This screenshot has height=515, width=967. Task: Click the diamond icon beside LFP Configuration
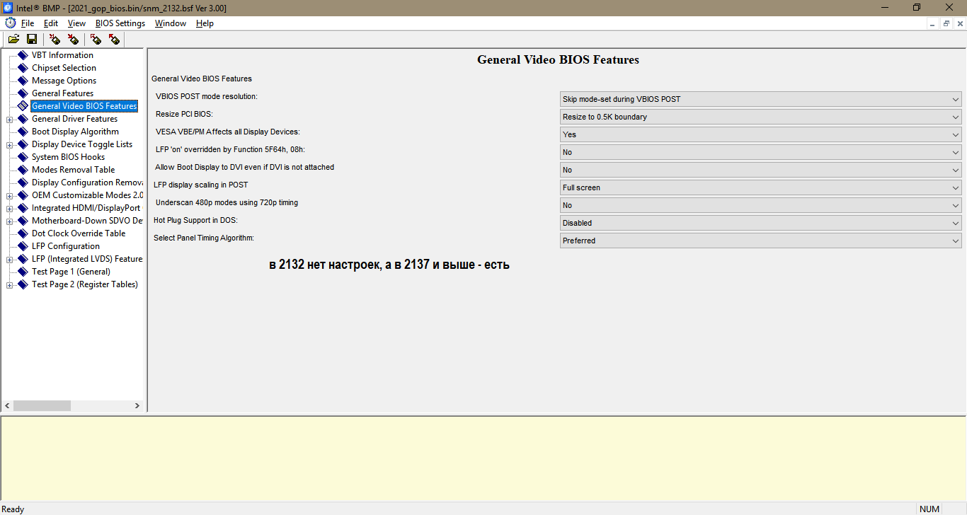pyautogui.click(x=23, y=246)
